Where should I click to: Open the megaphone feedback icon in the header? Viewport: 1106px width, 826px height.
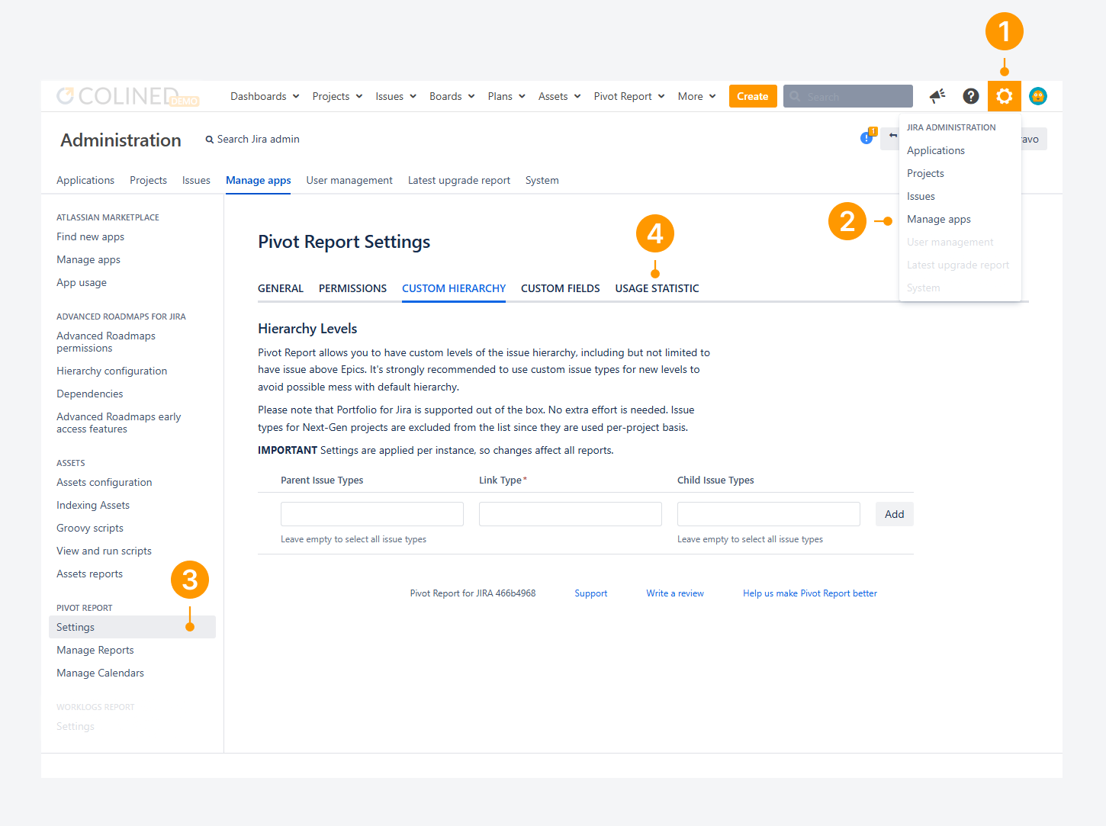pos(937,96)
